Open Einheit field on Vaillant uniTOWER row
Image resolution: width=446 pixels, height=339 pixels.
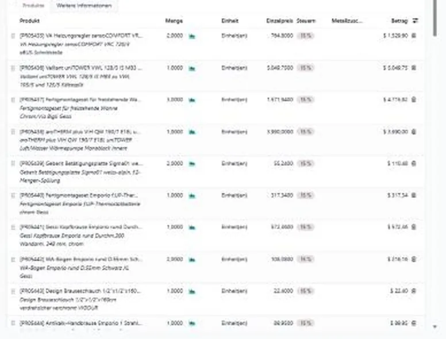pyautogui.click(x=234, y=68)
